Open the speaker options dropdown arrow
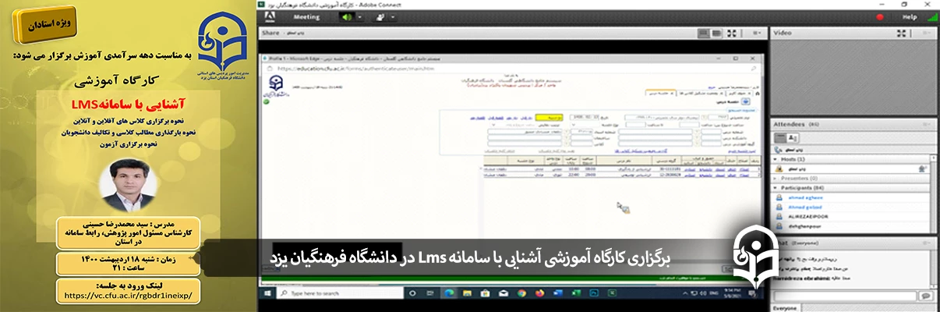 click(x=359, y=16)
